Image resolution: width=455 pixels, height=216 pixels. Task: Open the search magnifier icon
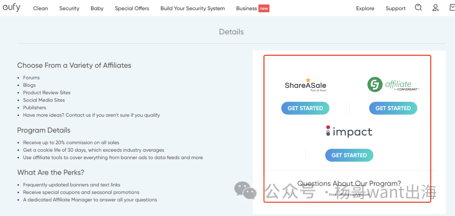(418, 8)
